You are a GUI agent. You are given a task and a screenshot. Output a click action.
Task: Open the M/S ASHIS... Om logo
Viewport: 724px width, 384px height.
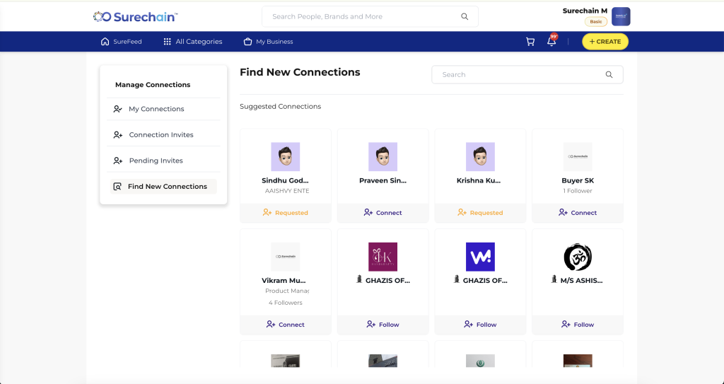pos(578,257)
